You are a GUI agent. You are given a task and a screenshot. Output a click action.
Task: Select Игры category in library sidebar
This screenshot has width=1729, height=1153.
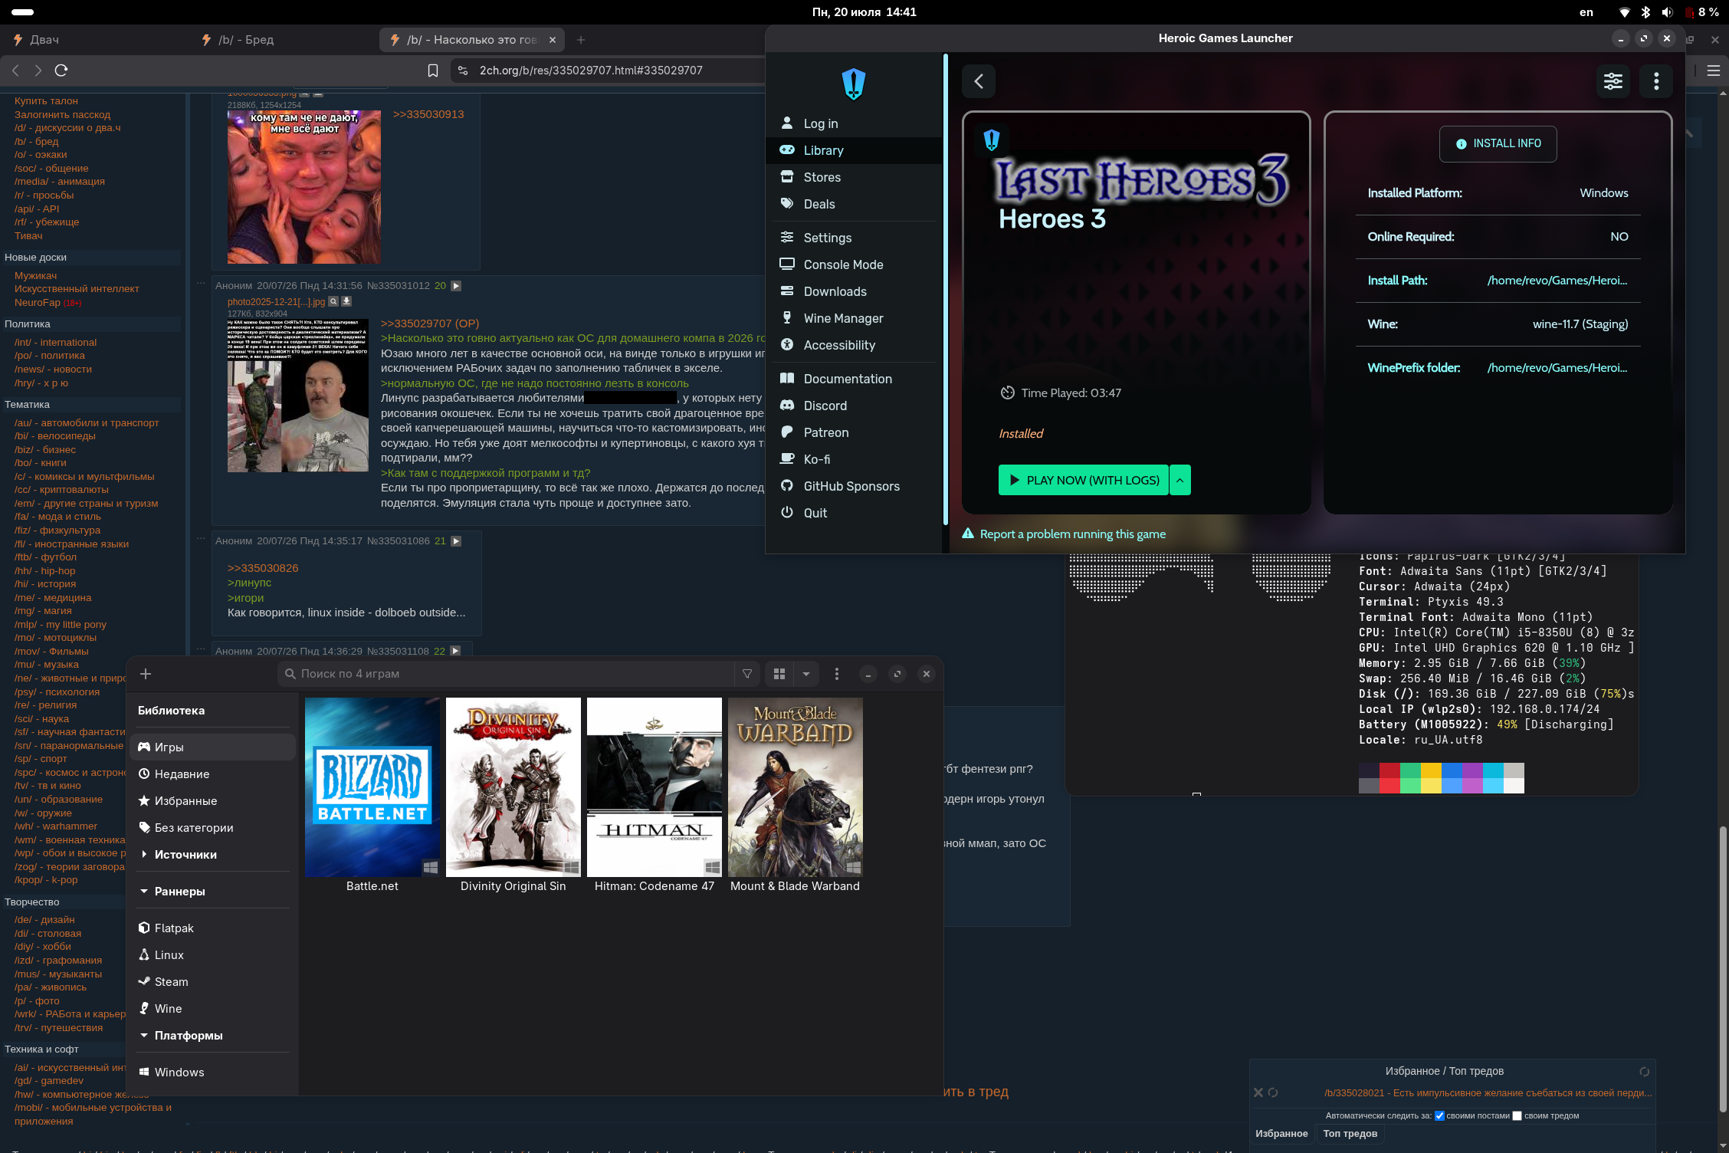(x=213, y=747)
